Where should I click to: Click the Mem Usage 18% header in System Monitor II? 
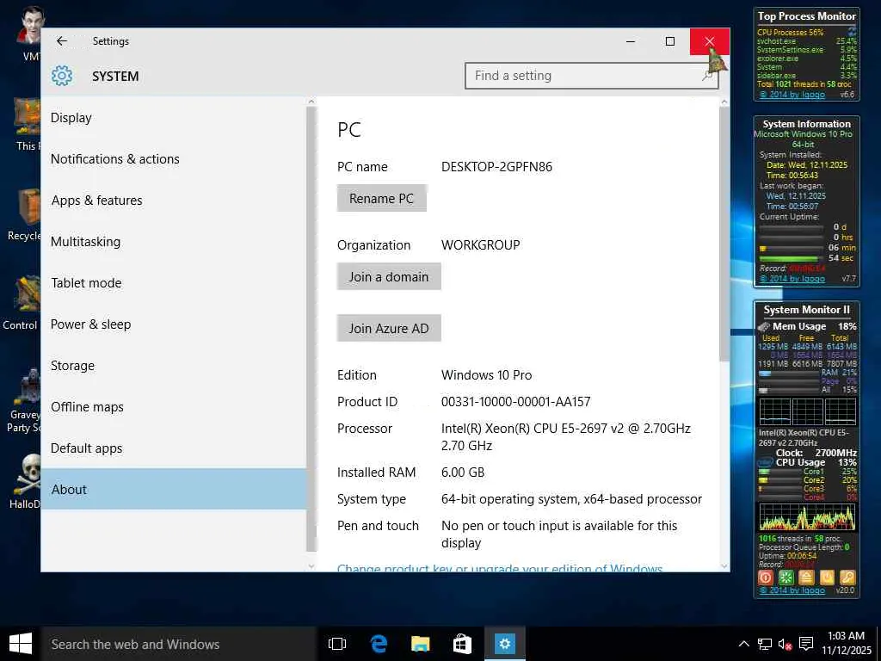807,326
